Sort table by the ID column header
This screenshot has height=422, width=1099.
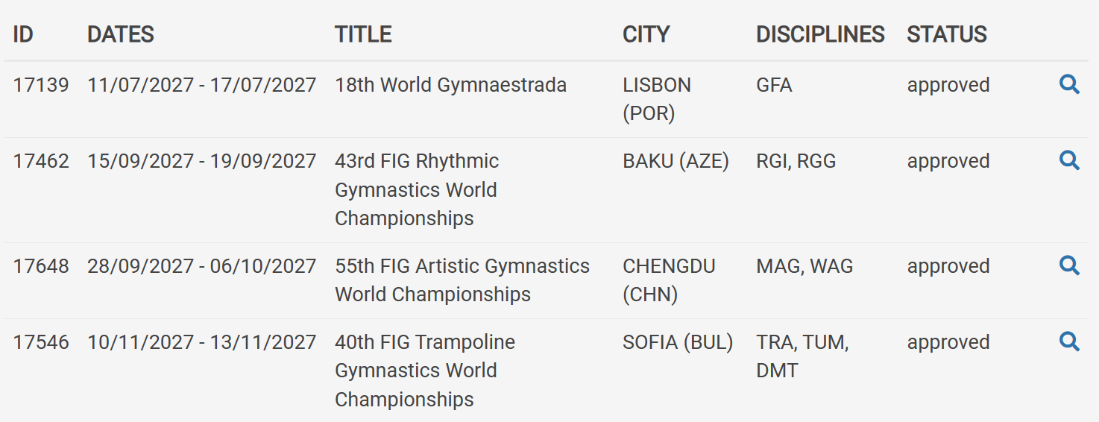[23, 34]
